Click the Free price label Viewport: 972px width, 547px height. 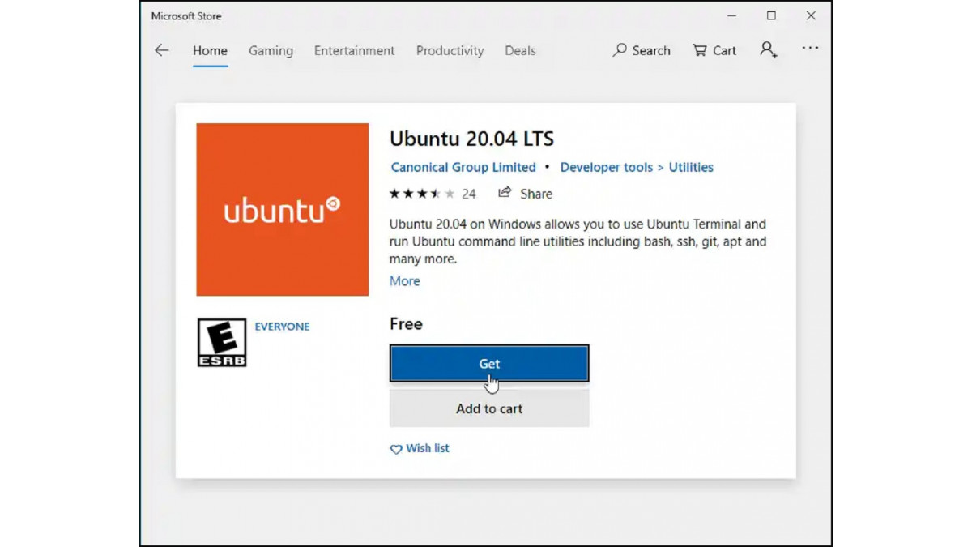[406, 324]
